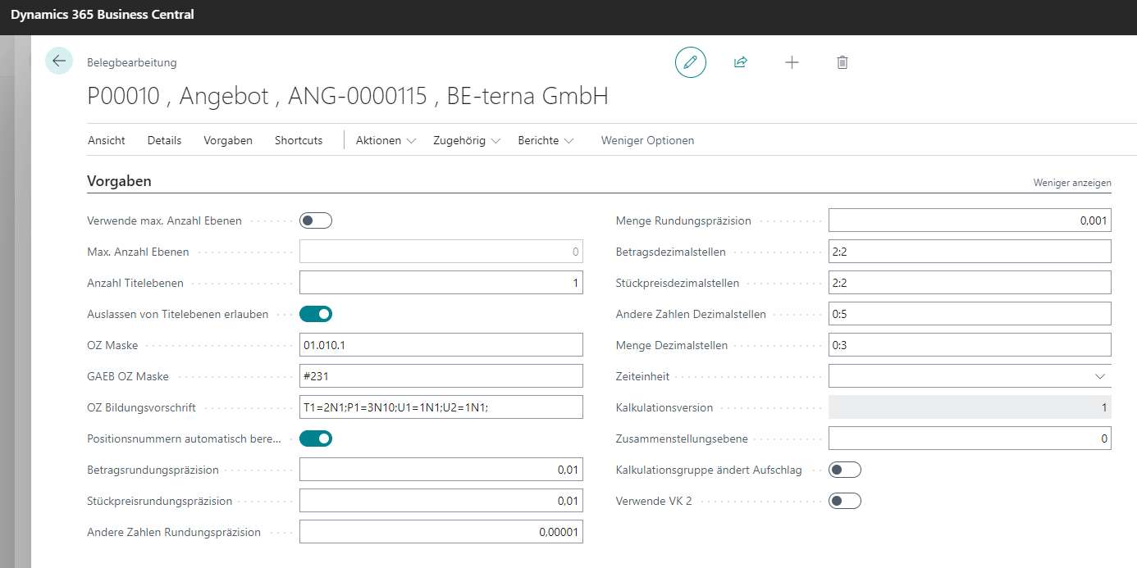Click the pencil edit icon
The width and height of the screenshot is (1137, 568).
691,62
